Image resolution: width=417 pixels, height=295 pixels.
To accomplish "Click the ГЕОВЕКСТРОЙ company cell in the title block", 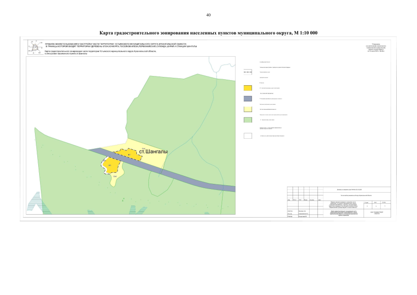I will click(x=377, y=213).
